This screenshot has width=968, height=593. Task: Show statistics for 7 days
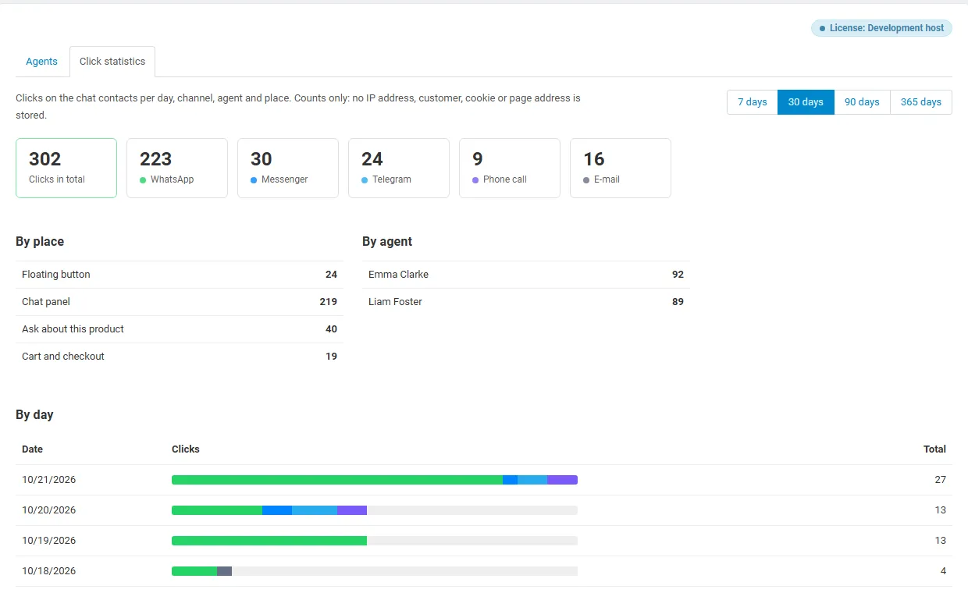[753, 102]
